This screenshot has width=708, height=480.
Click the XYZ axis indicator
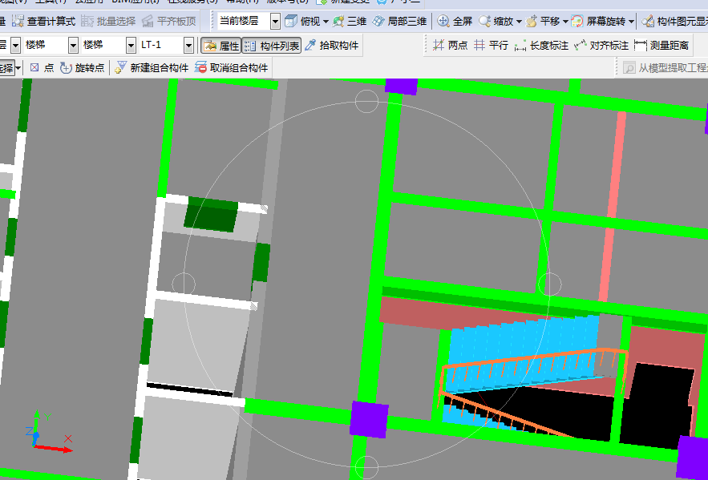49,432
